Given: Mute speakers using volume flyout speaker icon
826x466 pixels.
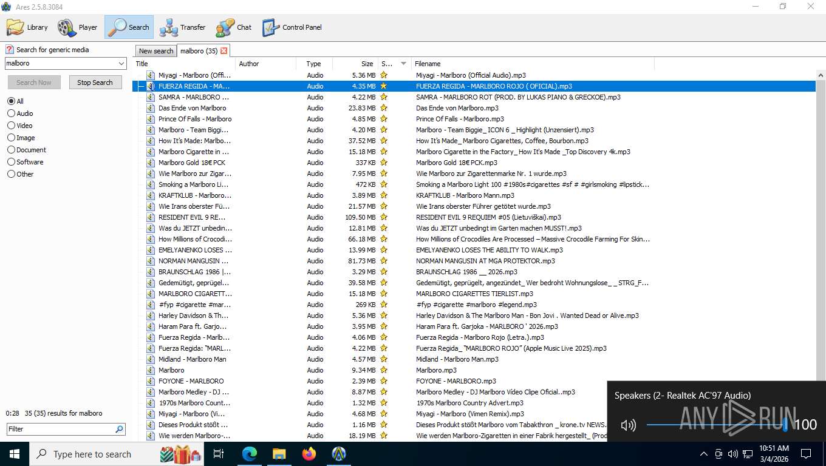Looking at the screenshot, I should (x=629, y=425).
